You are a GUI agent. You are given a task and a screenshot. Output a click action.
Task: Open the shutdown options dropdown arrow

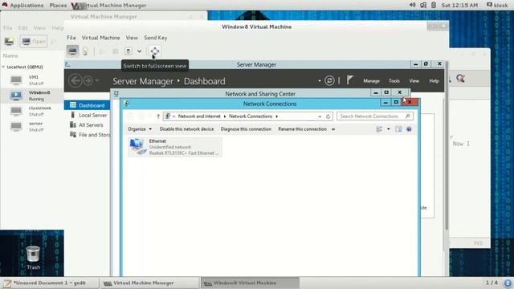click(x=139, y=51)
